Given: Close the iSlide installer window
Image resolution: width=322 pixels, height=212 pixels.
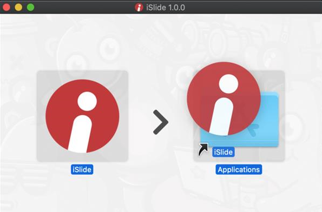Looking at the screenshot, I should 6,8.
